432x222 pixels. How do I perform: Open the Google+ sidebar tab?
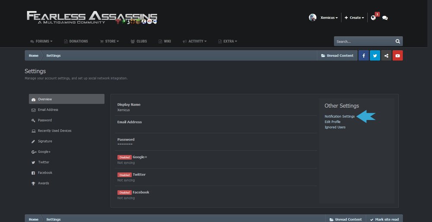pos(67,152)
